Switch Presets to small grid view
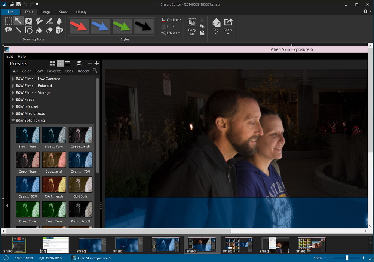 pos(60,63)
